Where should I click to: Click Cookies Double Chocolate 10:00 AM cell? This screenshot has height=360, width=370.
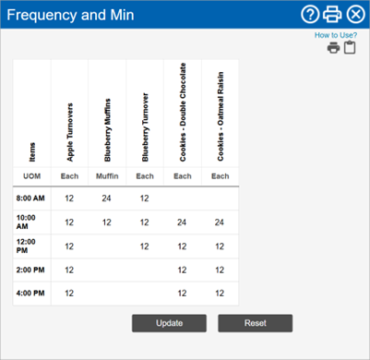click(x=183, y=222)
